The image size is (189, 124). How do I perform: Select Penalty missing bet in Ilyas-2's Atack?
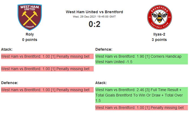pyautogui.click(x=141, y=108)
